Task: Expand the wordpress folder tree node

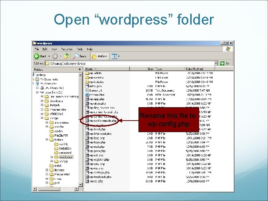Action: (x=52, y=157)
